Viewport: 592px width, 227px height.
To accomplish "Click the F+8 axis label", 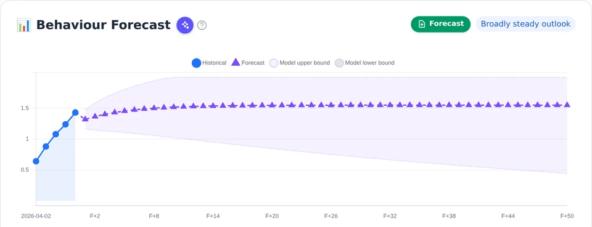I will pyautogui.click(x=154, y=216).
